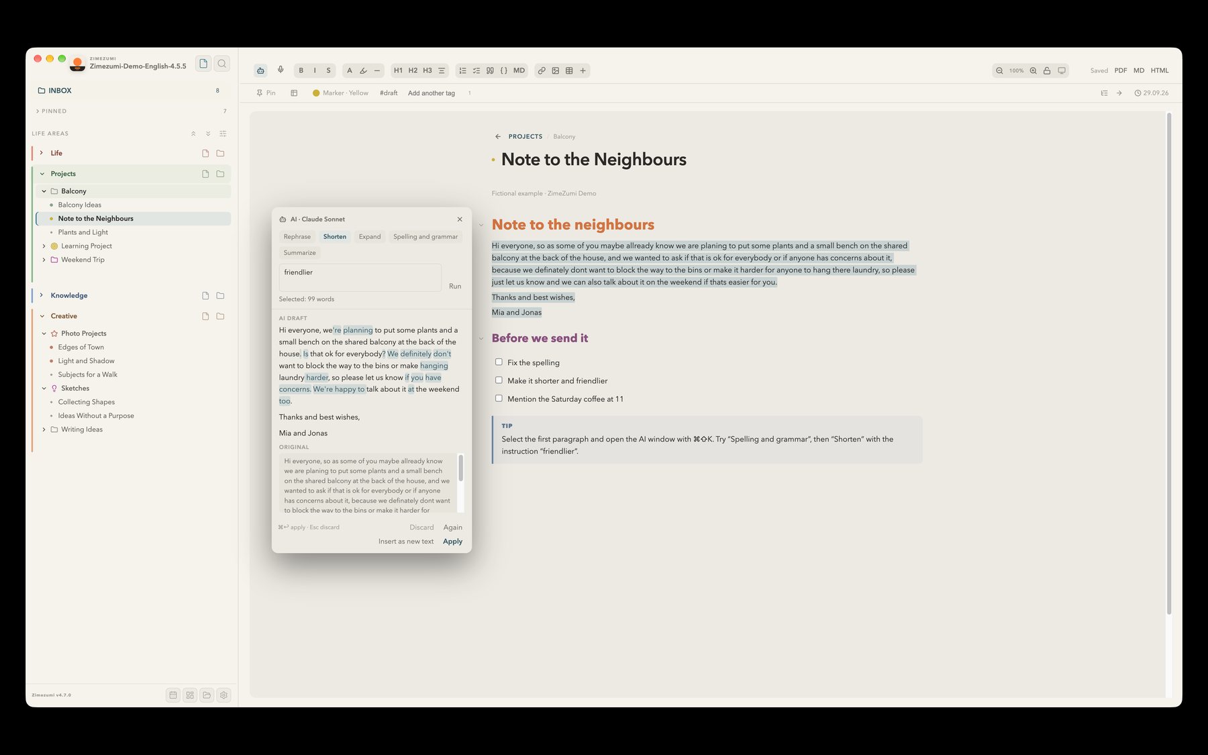Screen dimensions: 1208x755
Task: Check 'Mention the Saturday coffee at 11'
Action: 499,398
